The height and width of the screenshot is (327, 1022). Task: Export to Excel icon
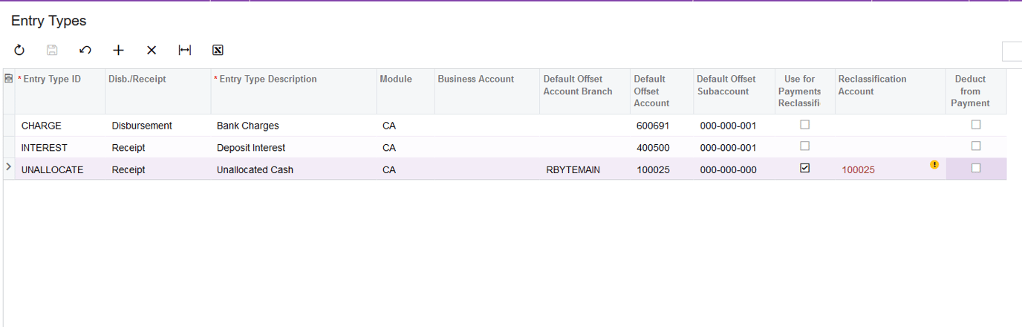pos(218,51)
